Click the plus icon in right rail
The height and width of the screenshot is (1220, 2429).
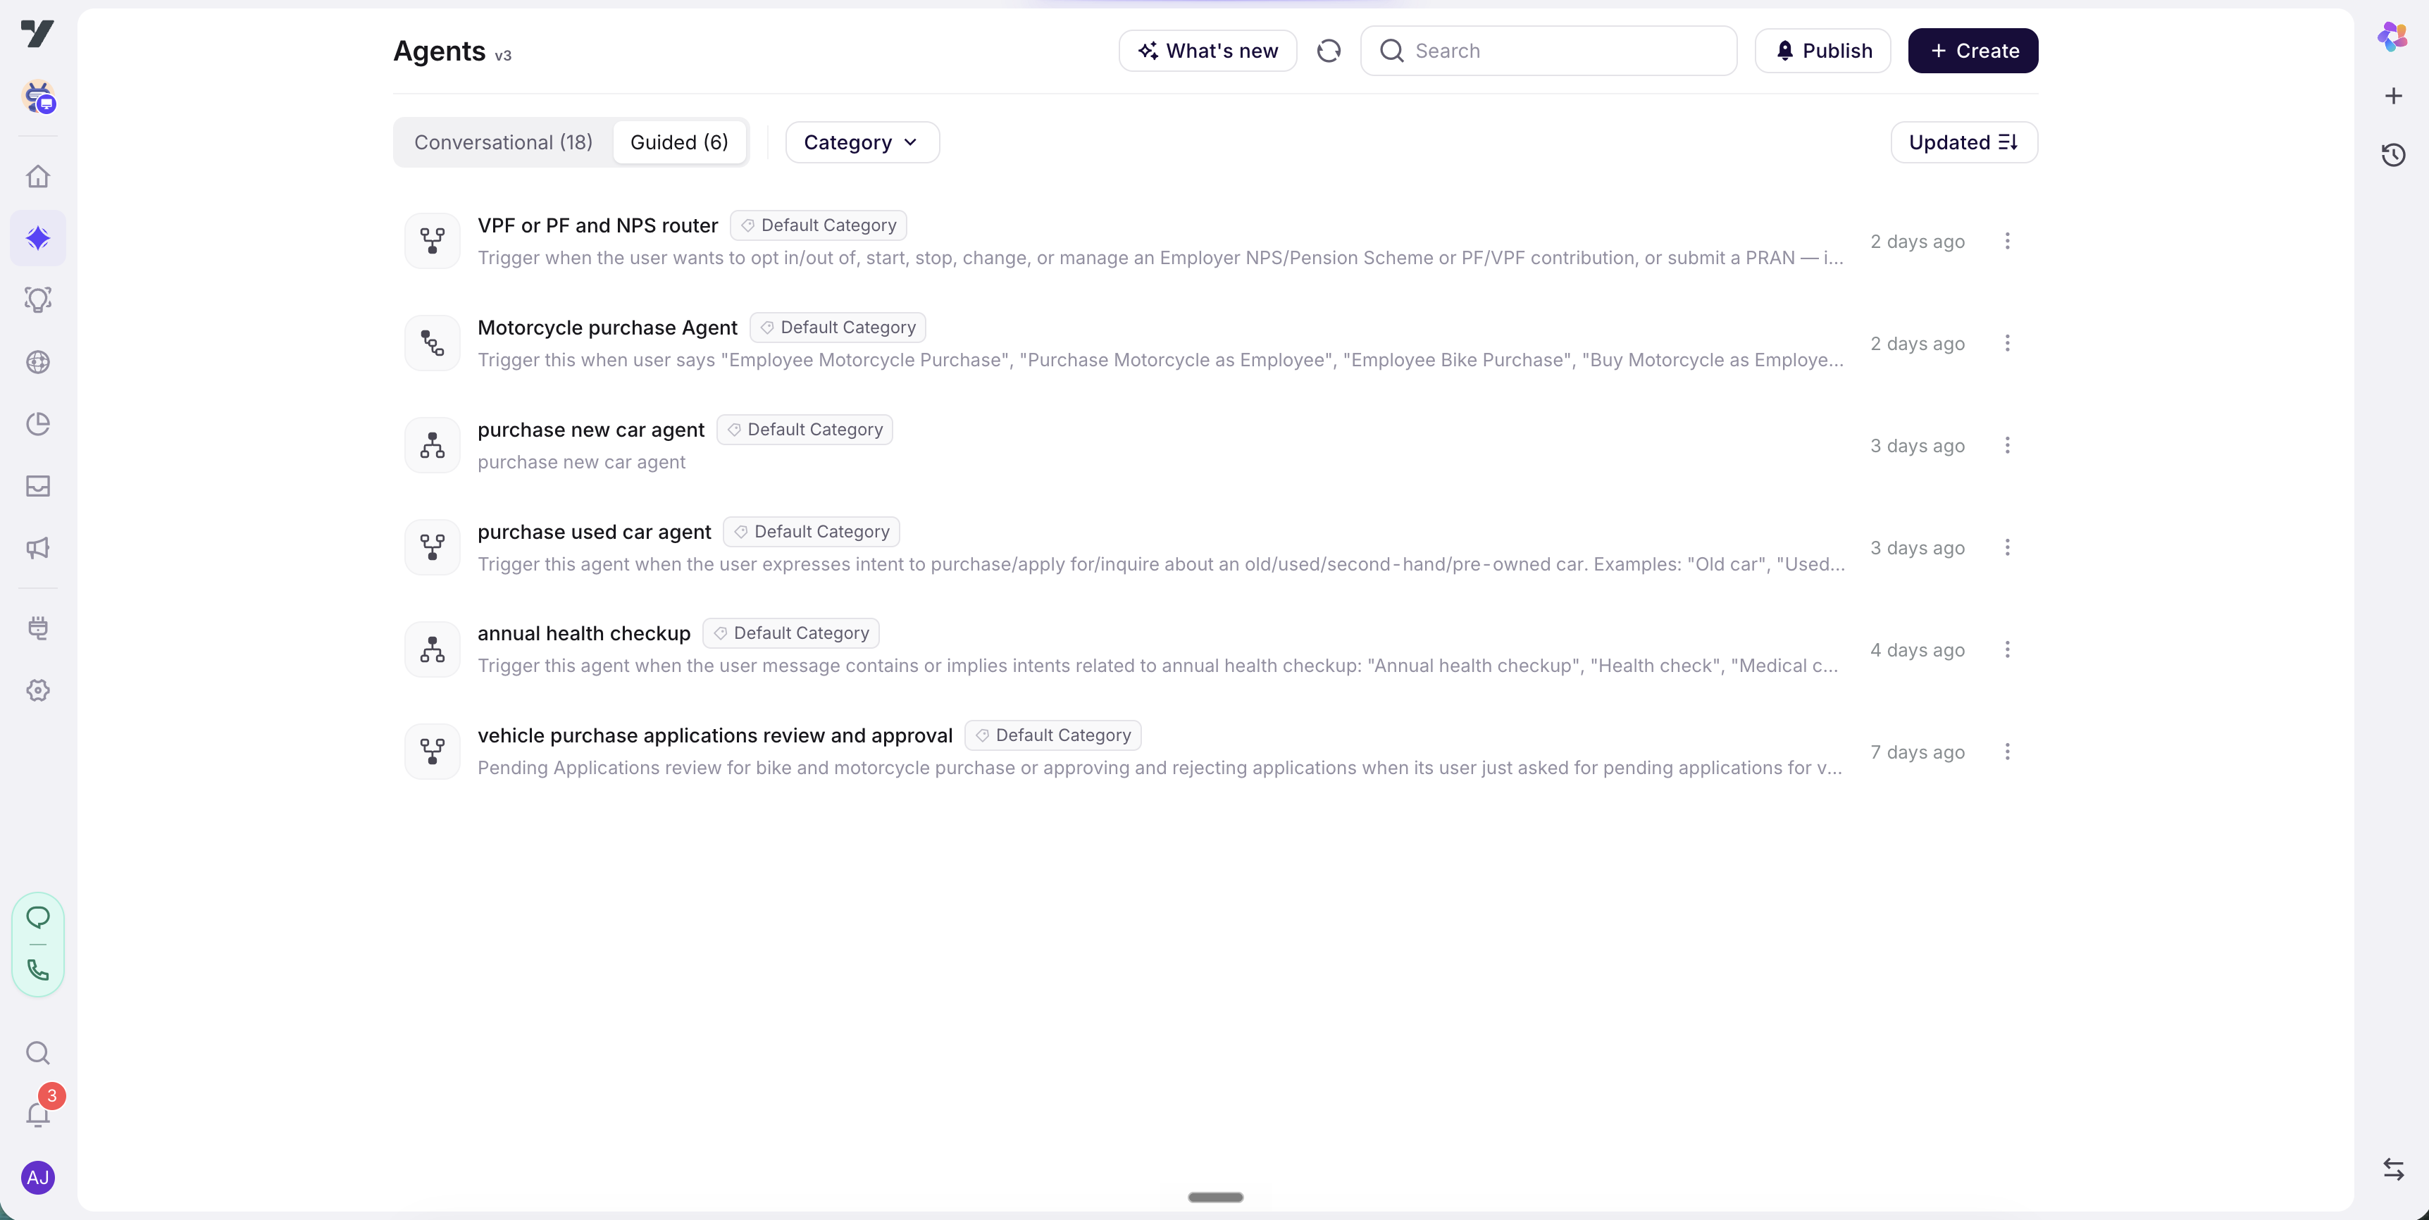(2393, 97)
